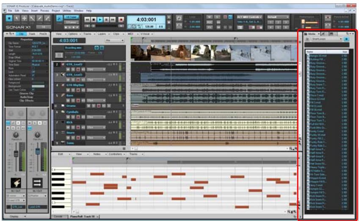Arm the GTR_Lead2 track for recording

coord(78,69)
